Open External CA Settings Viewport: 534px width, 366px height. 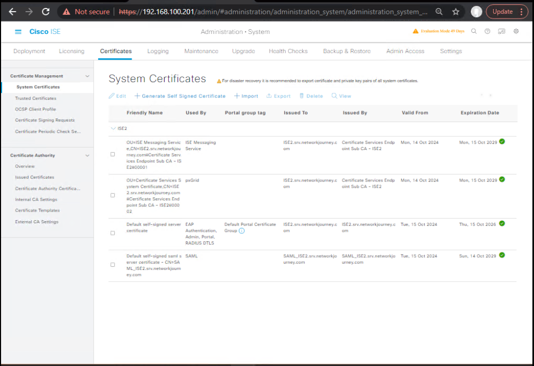point(37,222)
